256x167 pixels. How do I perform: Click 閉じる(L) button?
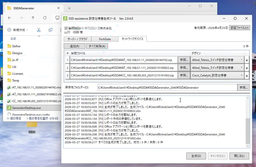239,156
